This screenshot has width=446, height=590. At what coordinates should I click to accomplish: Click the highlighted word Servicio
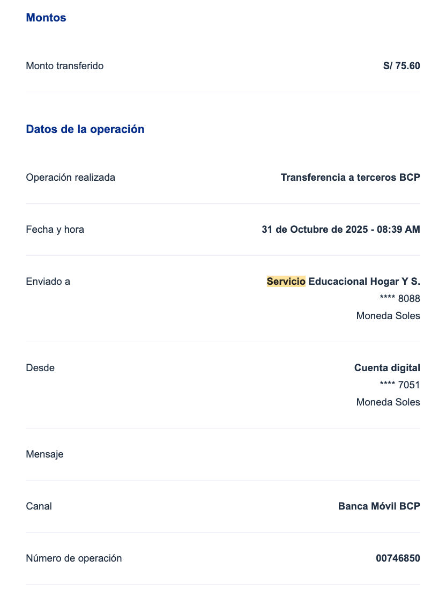pyautogui.click(x=286, y=282)
